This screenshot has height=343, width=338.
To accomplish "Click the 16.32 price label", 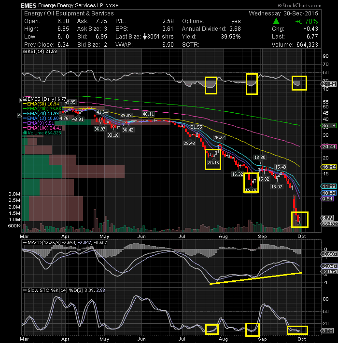I will click(x=238, y=174).
